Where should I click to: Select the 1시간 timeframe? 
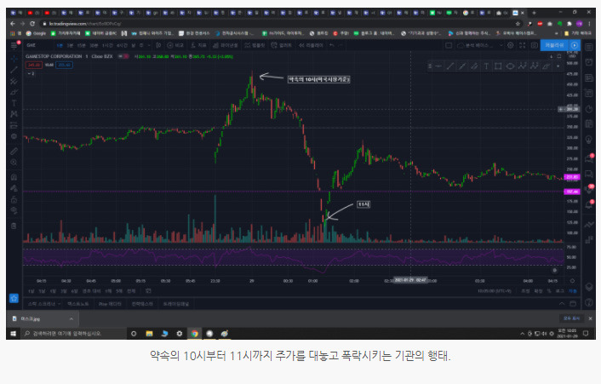(107, 45)
